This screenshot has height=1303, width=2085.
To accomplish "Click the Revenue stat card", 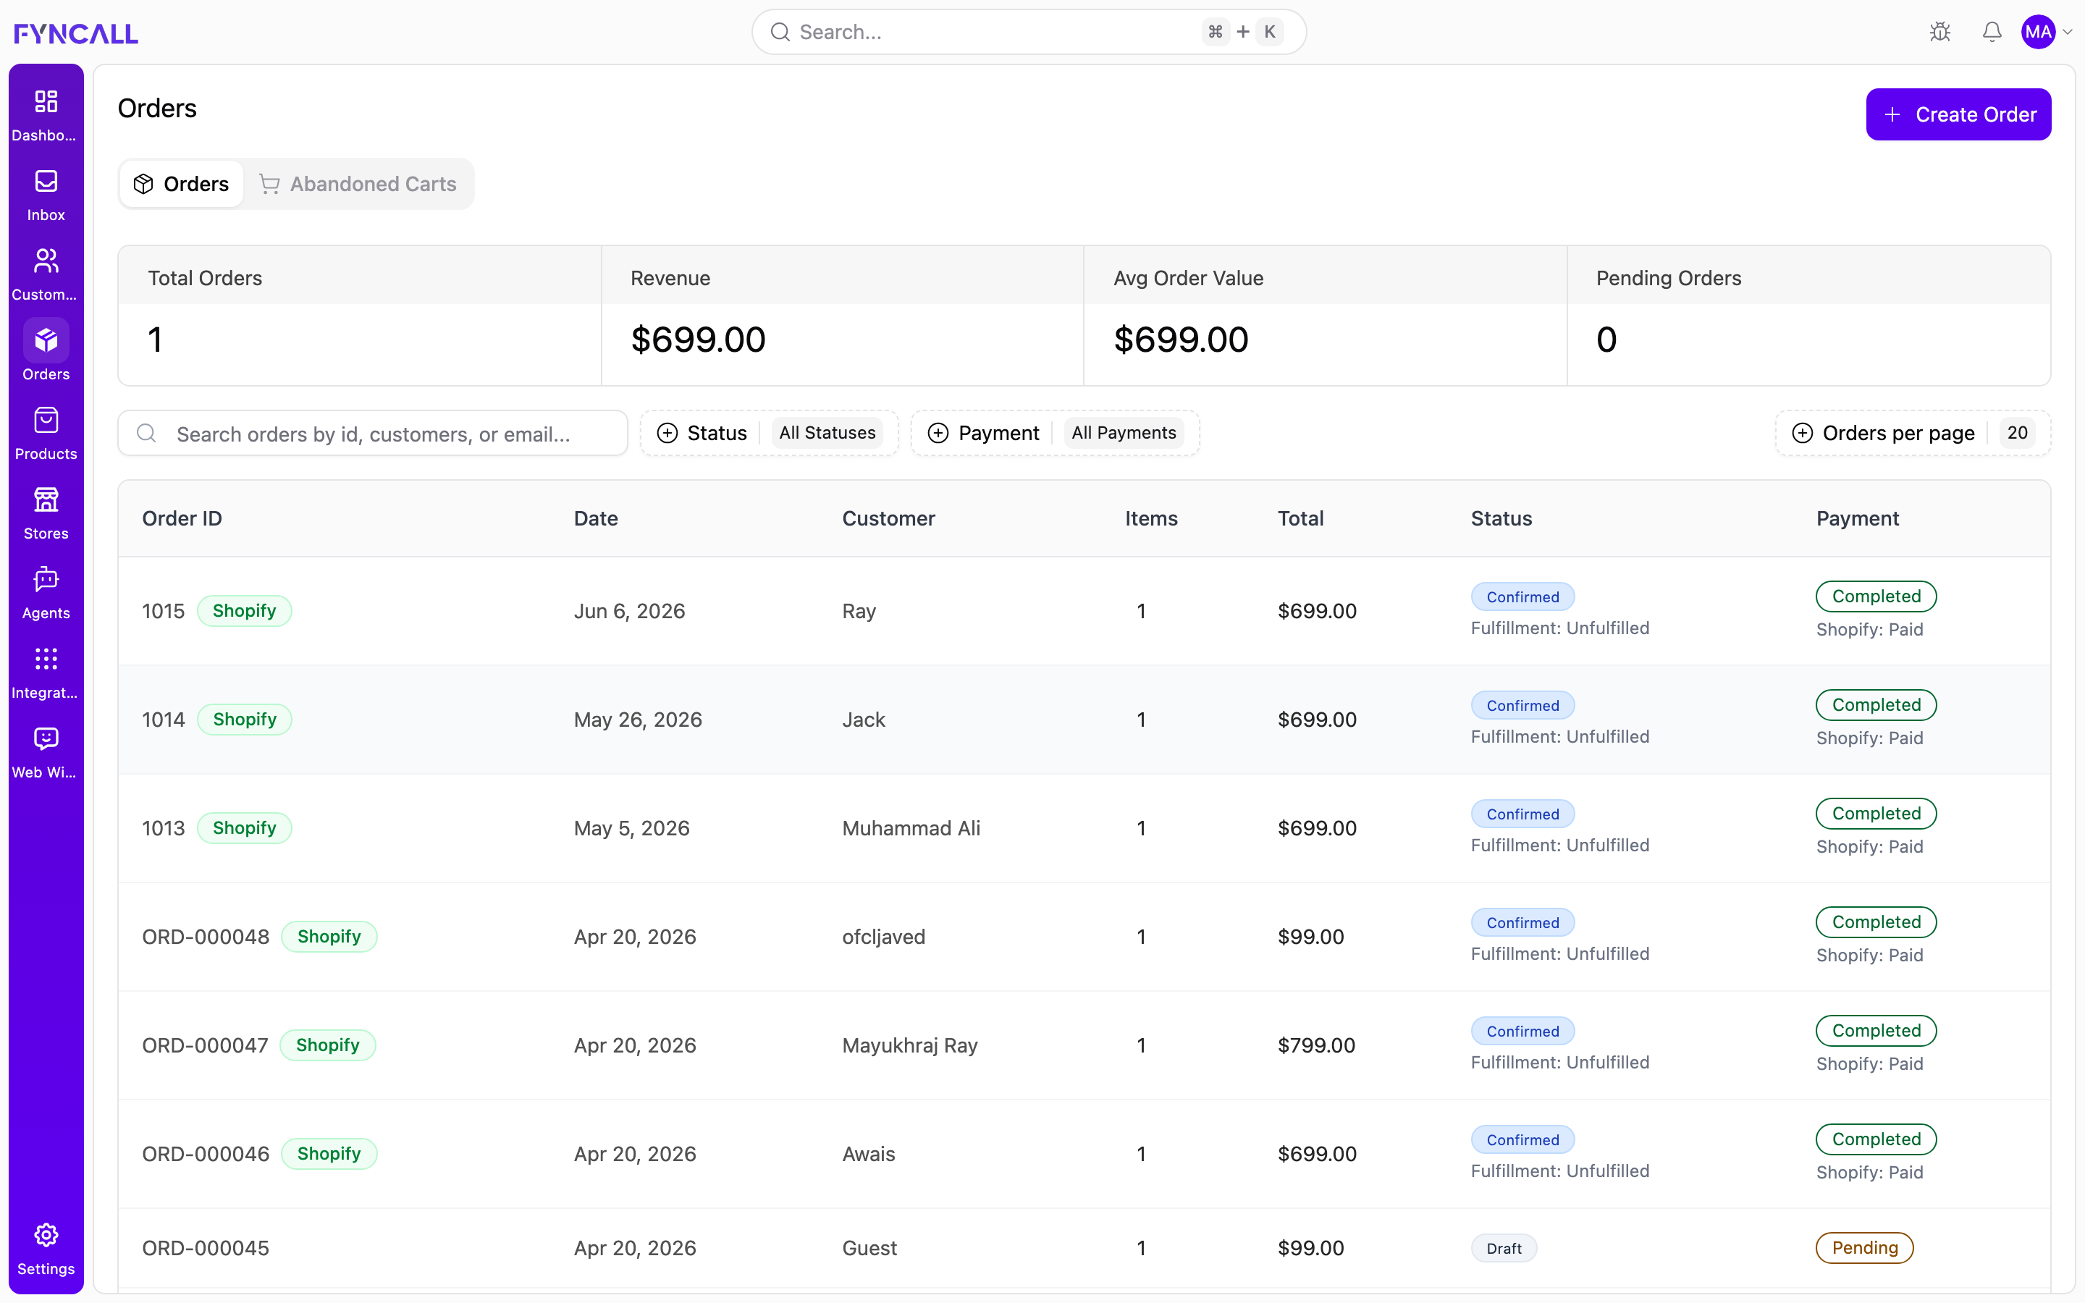I will tap(843, 316).
